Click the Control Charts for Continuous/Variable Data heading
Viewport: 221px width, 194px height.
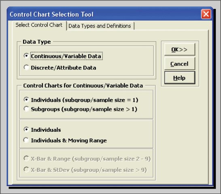coord(83,86)
